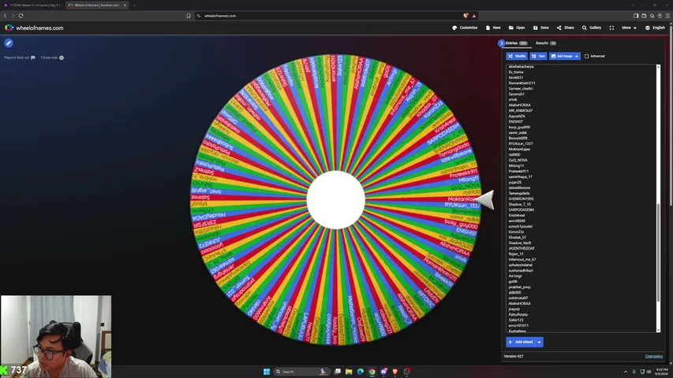Expand the More dropdown menu
The width and height of the screenshot is (673, 378).
click(630, 28)
